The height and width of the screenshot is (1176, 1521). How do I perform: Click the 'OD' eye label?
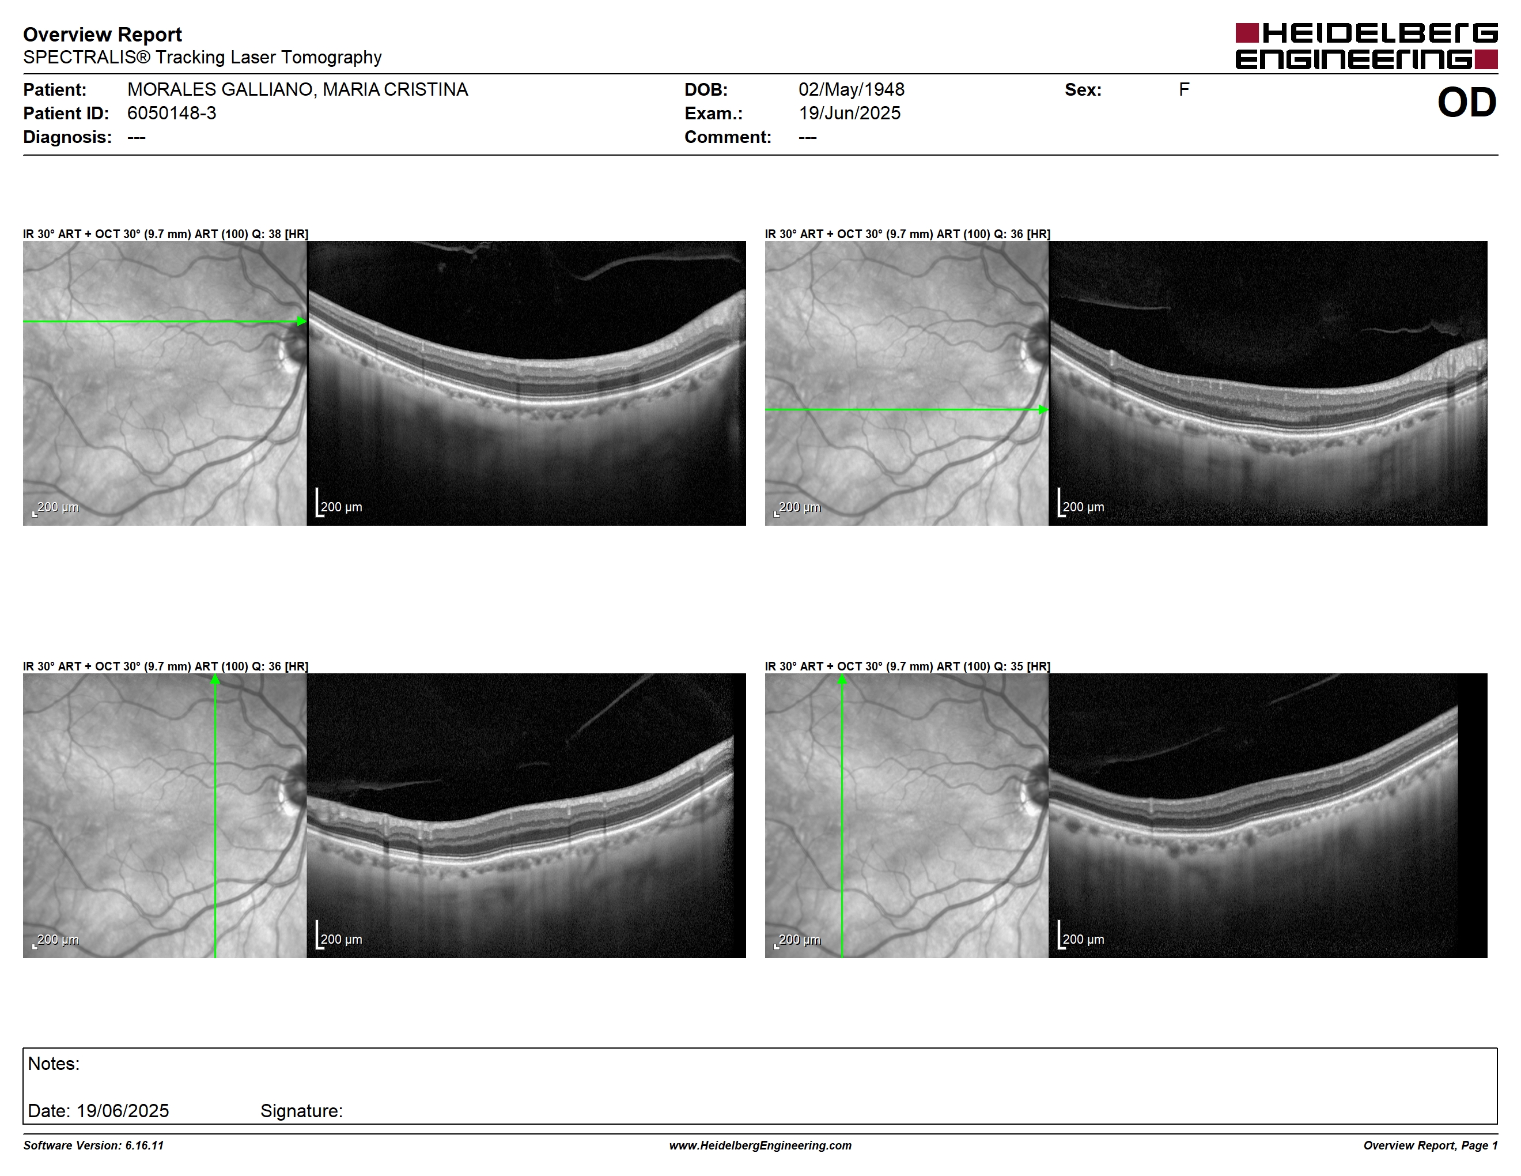tap(1467, 103)
